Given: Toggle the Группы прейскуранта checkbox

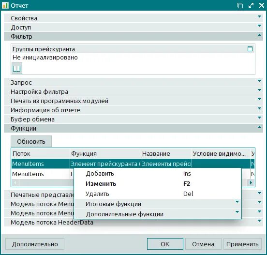Looking at the screenshot, I should 250,49.
